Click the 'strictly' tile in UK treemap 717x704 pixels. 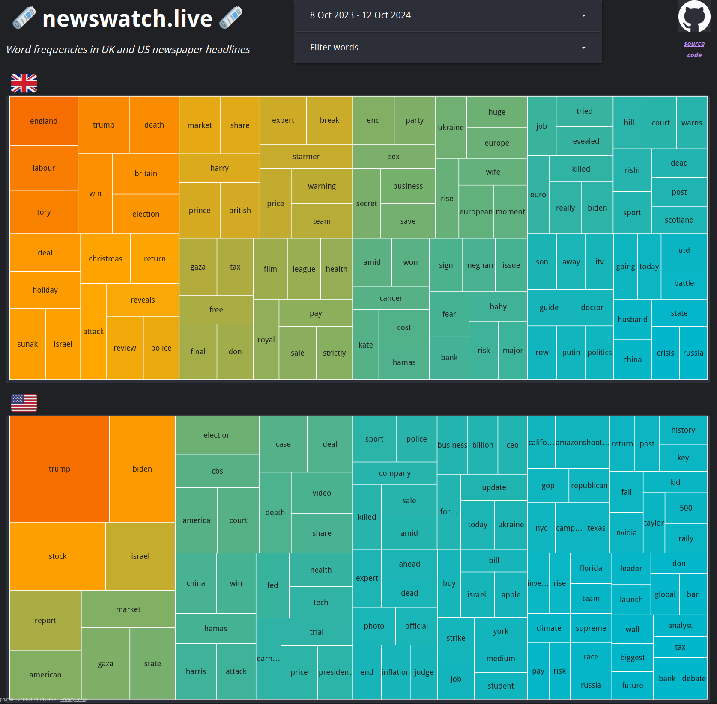click(x=334, y=353)
